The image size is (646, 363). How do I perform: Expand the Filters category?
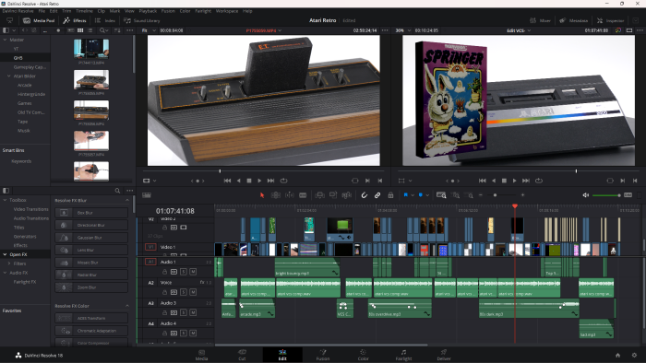tap(9, 263)
